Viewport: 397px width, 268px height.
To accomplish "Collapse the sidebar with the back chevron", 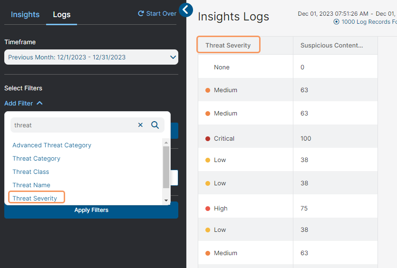I will [186, 10].
